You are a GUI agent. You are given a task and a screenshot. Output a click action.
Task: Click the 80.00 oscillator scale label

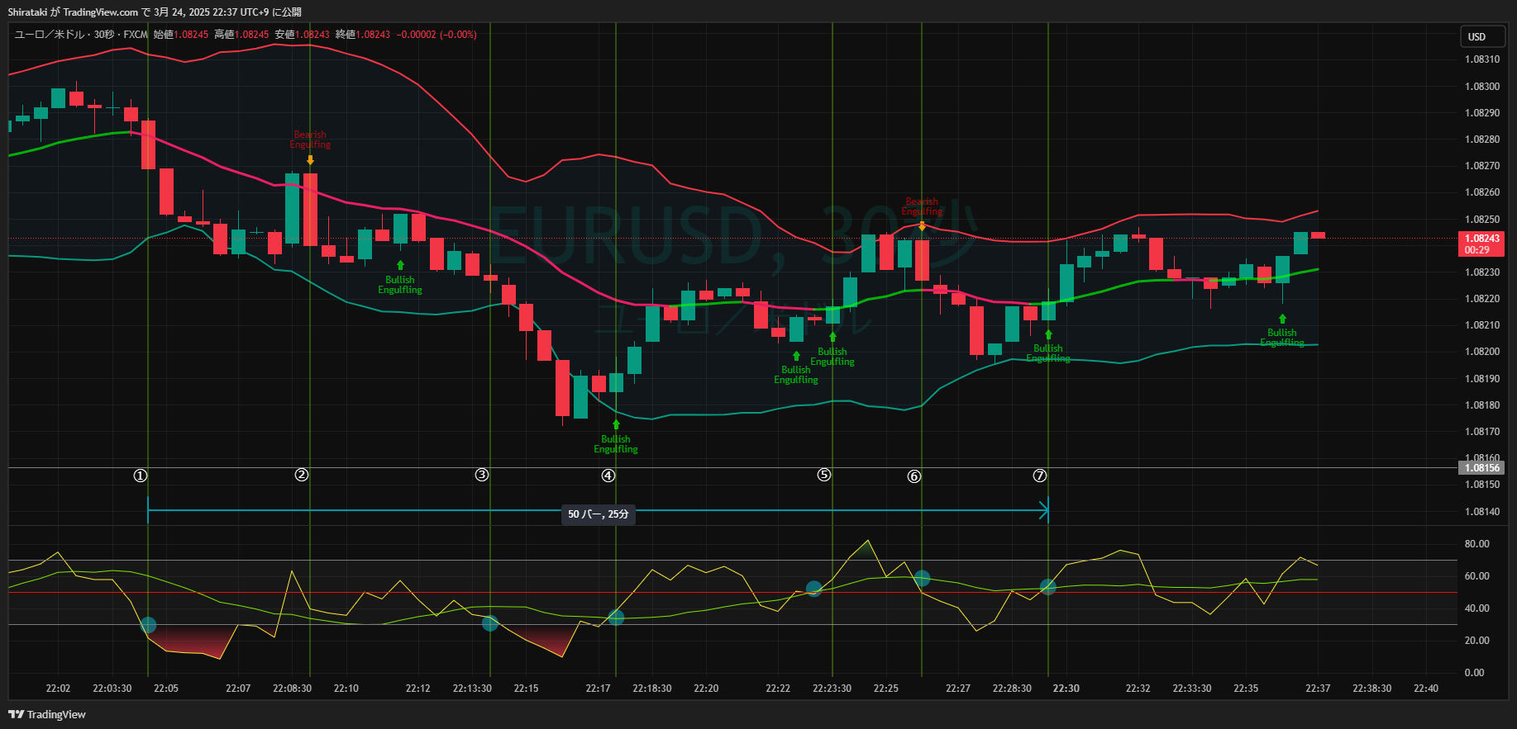[x=1476, y=544]
